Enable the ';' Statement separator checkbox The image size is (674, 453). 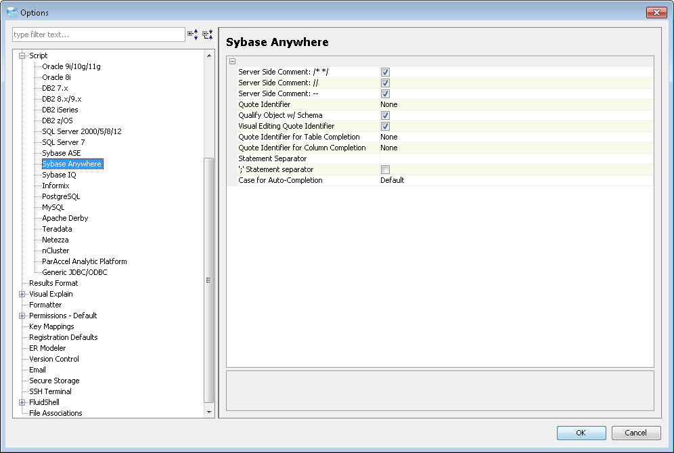385,169
